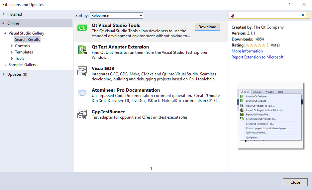Image resolution: width=312 pixels, height=190 pixels.
Task: Select the Samples Gallery item
Action: click(x=23, y=65)
